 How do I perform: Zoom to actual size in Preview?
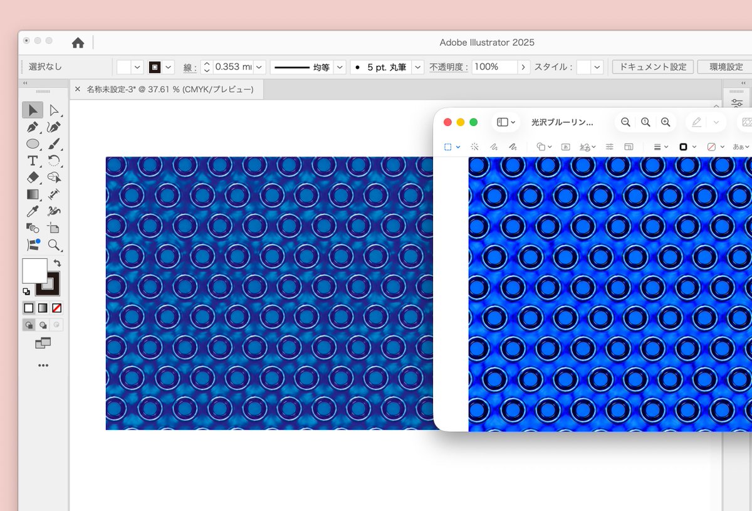(x=645, y=122)
